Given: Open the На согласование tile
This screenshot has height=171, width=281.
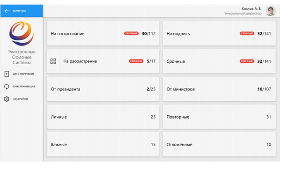Looking at the screenshot, I should point(103,34).
